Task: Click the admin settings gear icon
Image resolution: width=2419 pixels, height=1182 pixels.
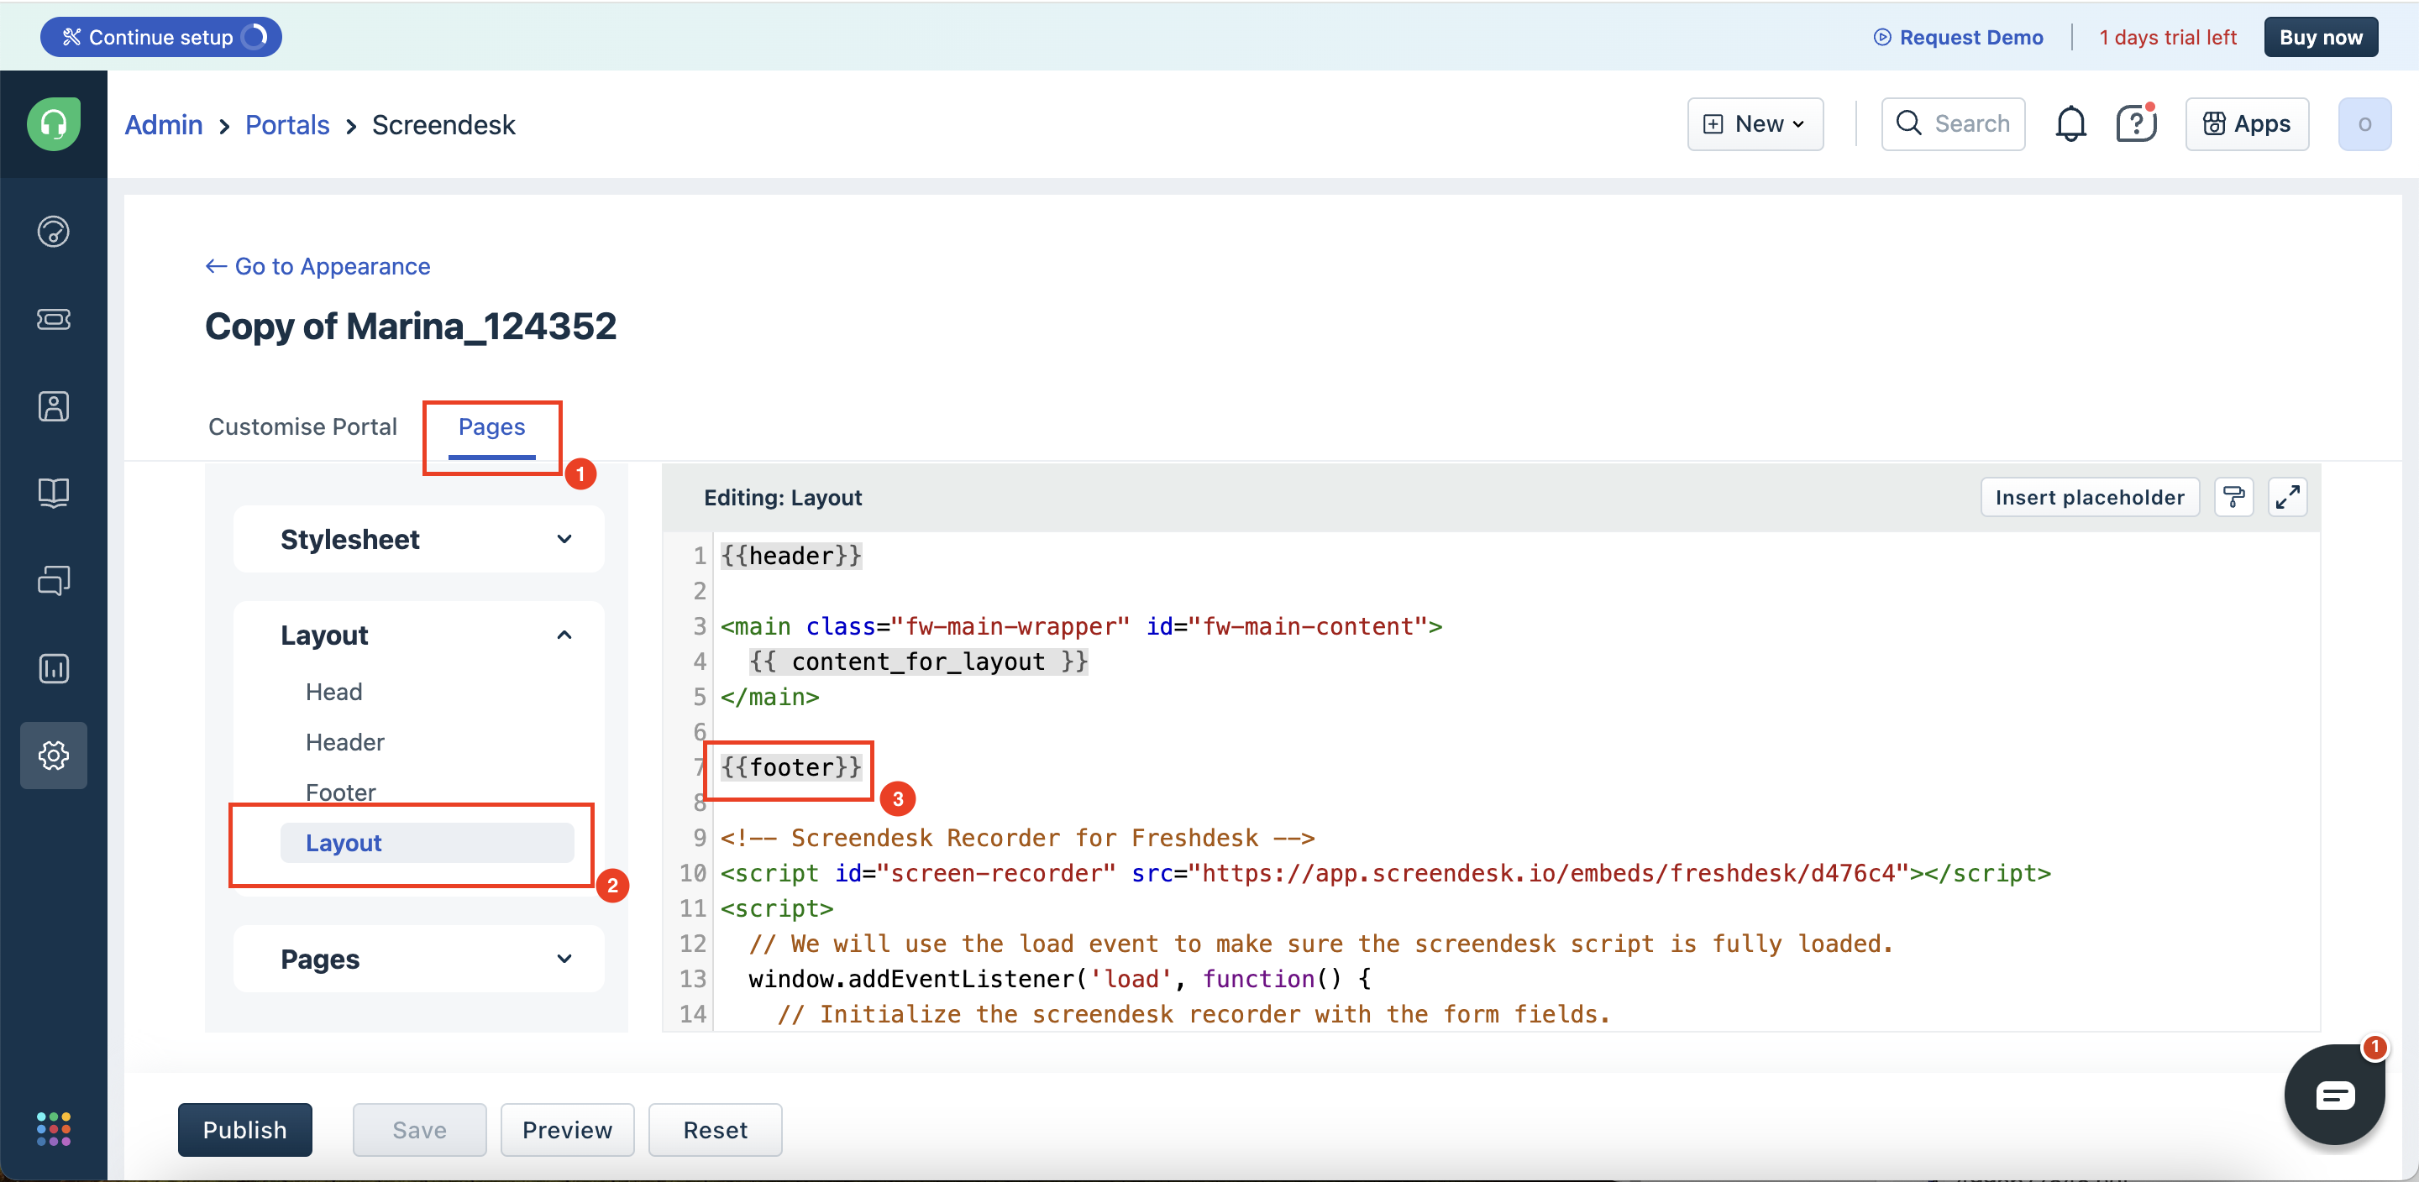Action: tap(54, 755)
